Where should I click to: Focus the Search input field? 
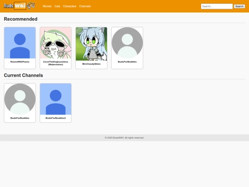point(217,6)
